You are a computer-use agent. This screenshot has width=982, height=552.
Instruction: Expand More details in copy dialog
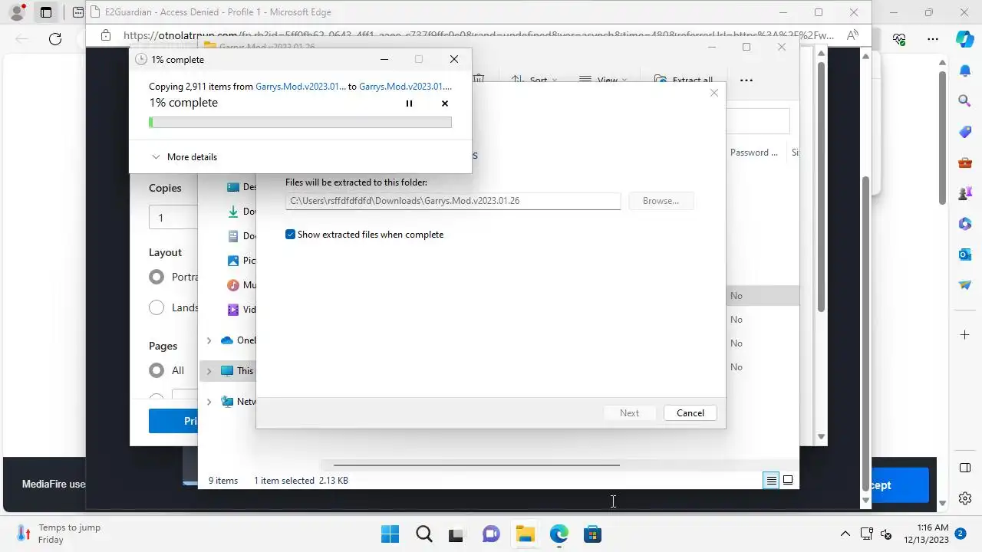pos(184,157)
